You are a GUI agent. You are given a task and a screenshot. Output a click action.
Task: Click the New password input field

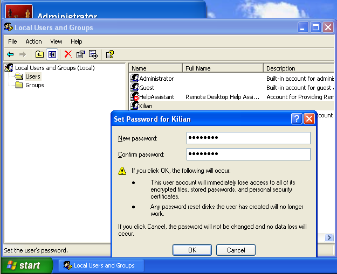[x=248, y=138]
